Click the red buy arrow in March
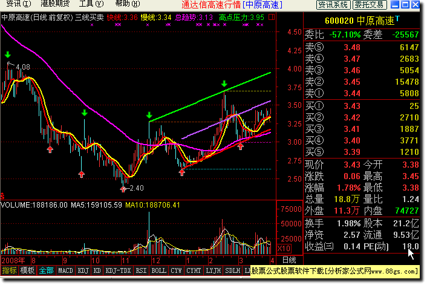The width and height of the screenshot is (427, 285). pyautogui.click(x=241, y=147)
